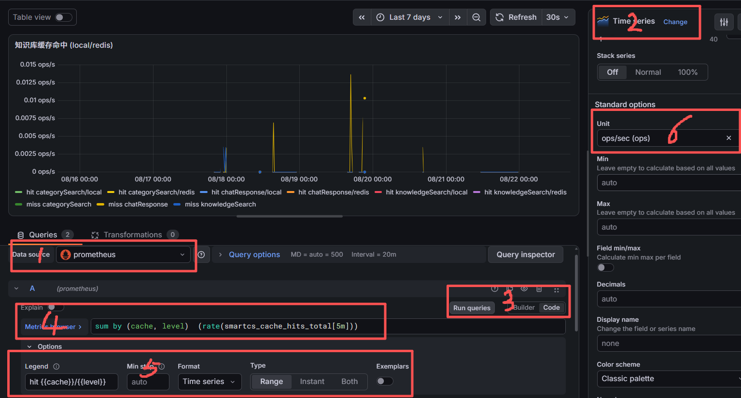741x398 pixels.
Task: Click the Time series visualization icon
Action: tap(603, 21)
